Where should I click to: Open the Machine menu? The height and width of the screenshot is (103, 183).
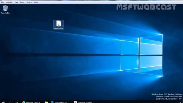[9, 2]
